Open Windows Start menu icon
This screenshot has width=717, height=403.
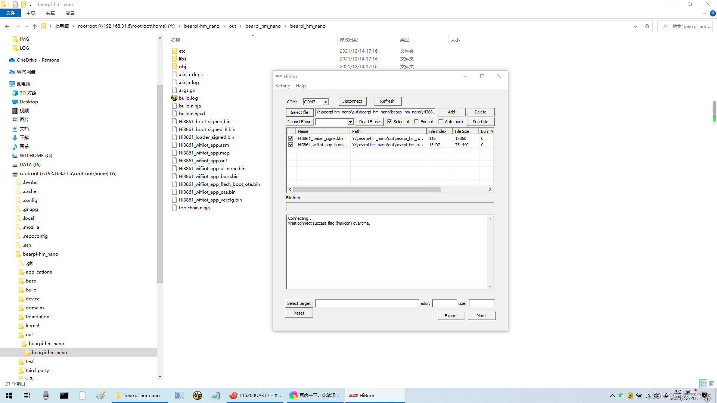coord(9,396)
